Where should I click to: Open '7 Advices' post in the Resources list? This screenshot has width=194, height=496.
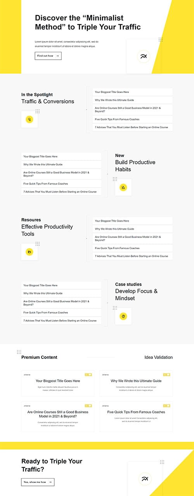click(x=133, y=256)
